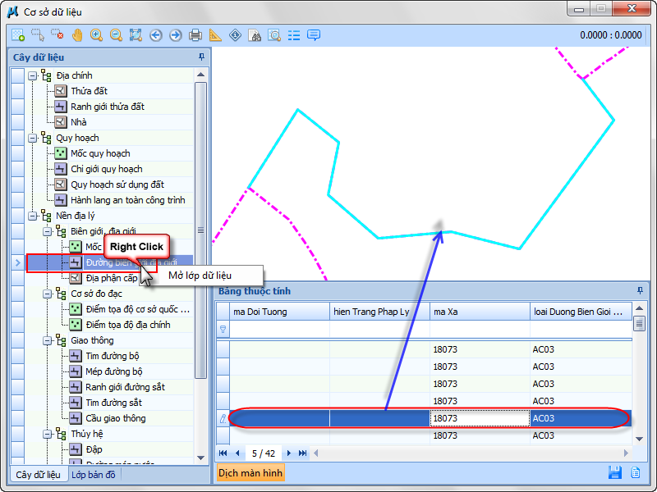Switch to the Lớp bản đồ tab

pyautogui.click(x=93, y=474)
